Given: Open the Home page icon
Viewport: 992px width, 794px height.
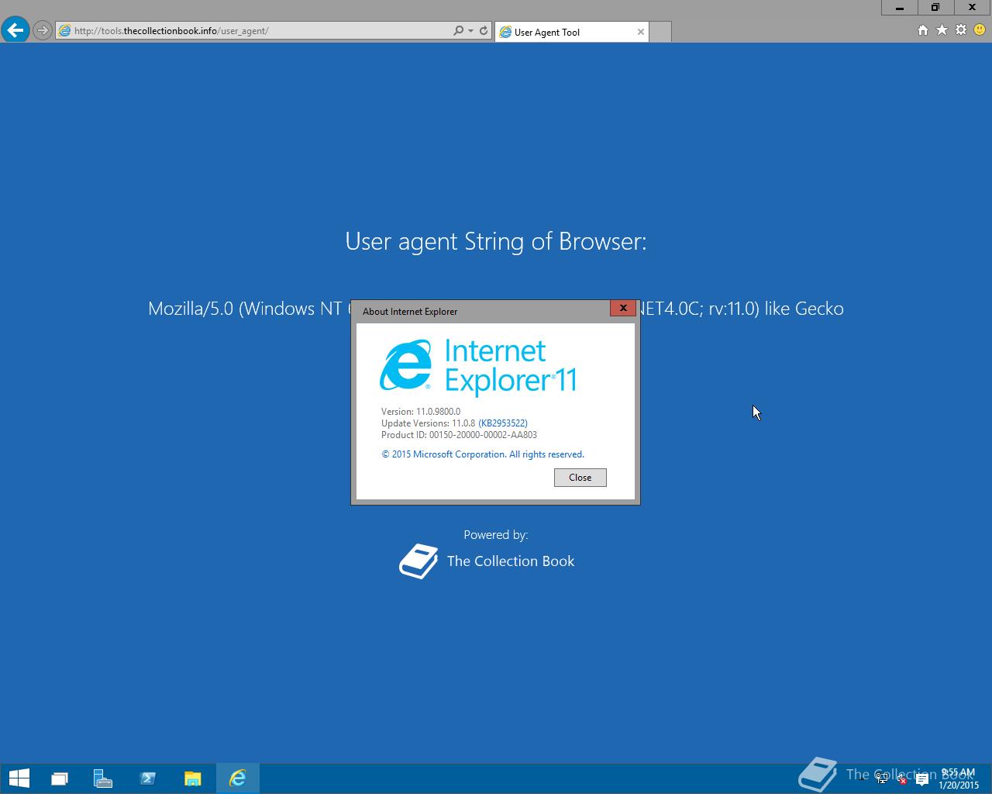Looking at the screenshot, I should click(922, 30).
